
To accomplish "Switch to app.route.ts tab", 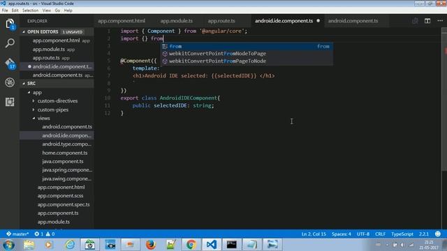I will tap(221, 21).
